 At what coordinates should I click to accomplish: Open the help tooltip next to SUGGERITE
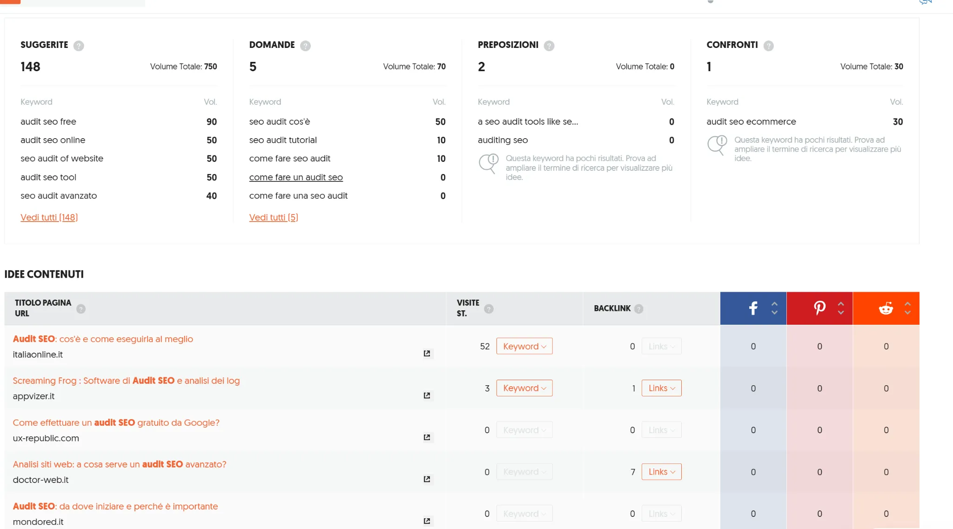(79, 46)
